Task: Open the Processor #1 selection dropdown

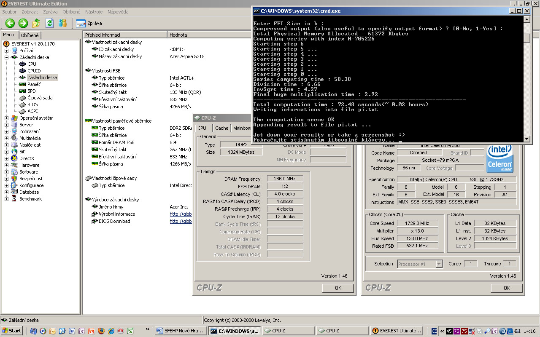Action: pos(439,264)
